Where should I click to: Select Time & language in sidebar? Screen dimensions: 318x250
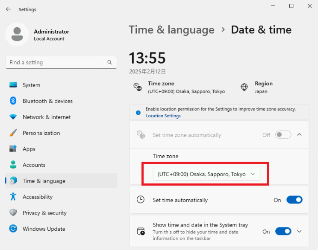44,181
